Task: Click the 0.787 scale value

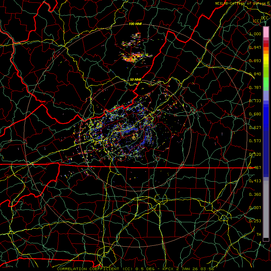Action: [x=255, y=87]
